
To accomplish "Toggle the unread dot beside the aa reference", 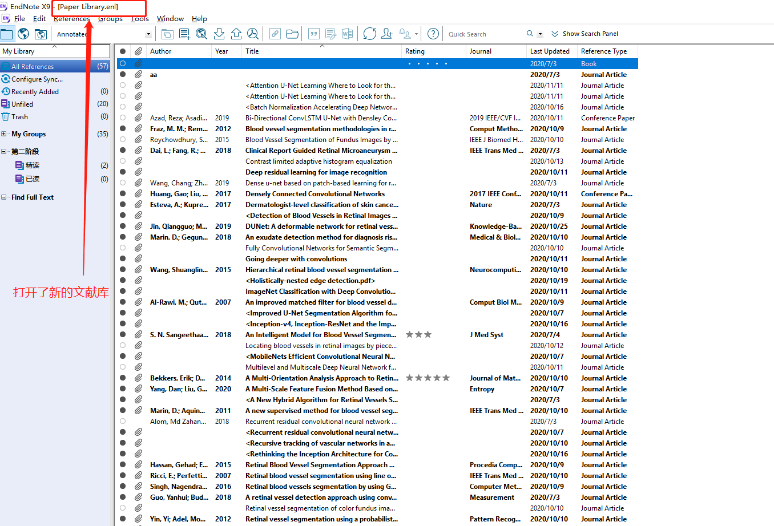I will [x=123, y=74].
